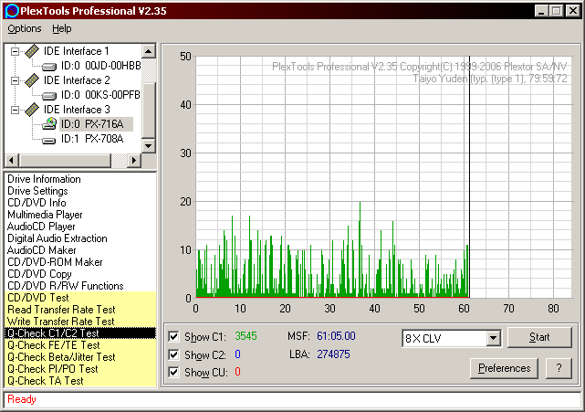Start the C1/C2 test
Screen dimensions: 585x412
[539, 337]
